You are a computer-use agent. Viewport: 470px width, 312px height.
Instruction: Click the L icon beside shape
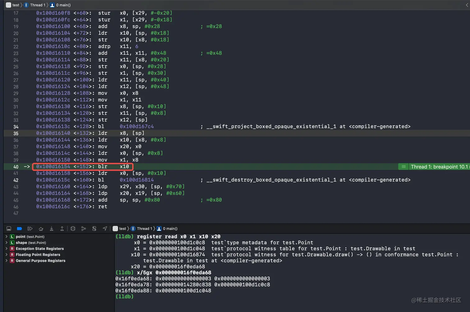(12, 242)
